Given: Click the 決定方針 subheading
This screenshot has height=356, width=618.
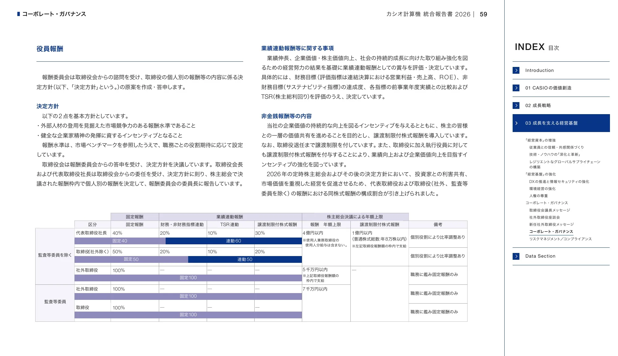Looking at the screenshot, I should (48, 106).
